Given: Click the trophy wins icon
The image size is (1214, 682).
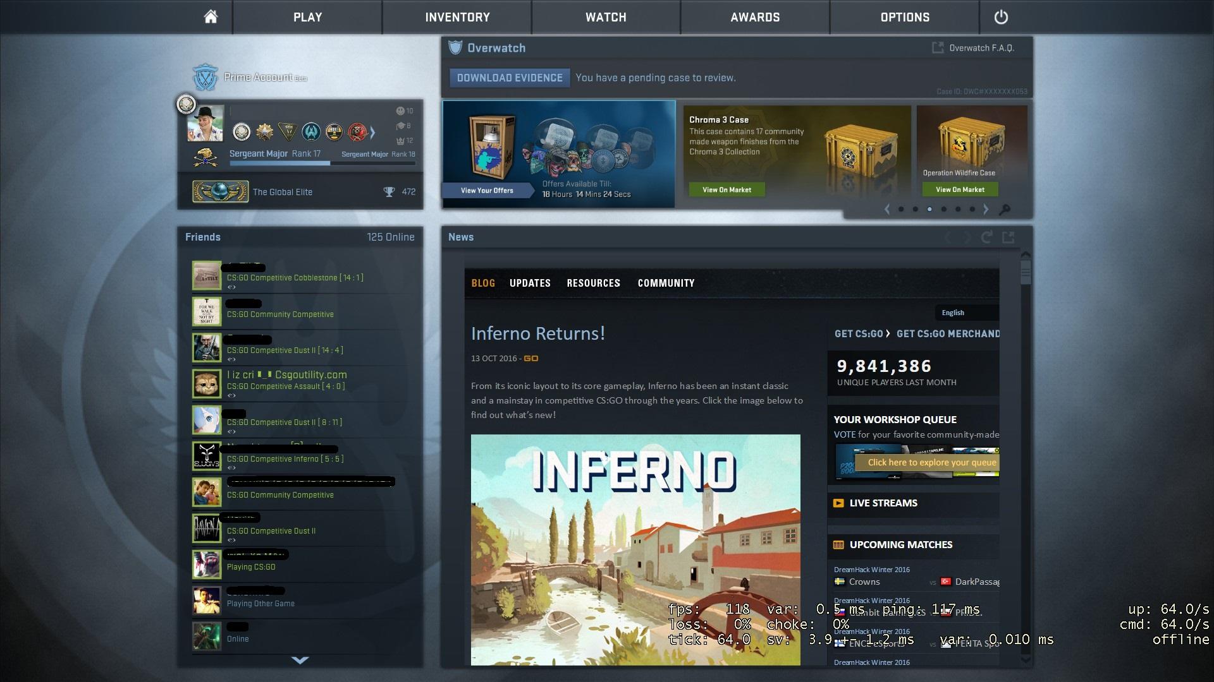Looking at the screenshot, I should click(389, 192).
